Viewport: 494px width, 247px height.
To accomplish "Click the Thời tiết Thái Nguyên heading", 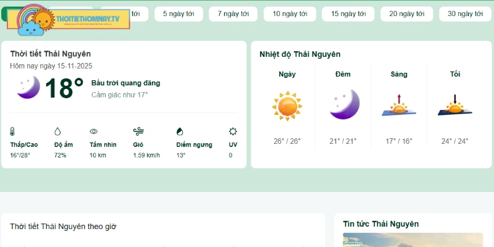I will [51, 54].
